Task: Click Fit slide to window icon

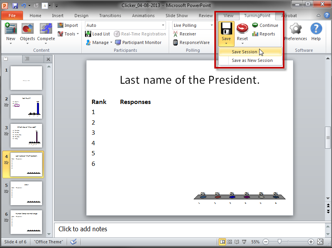Action: tap(320, 242)
